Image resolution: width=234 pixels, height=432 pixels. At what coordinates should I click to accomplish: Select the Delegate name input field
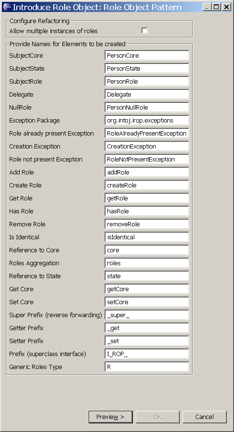(147, 94)
